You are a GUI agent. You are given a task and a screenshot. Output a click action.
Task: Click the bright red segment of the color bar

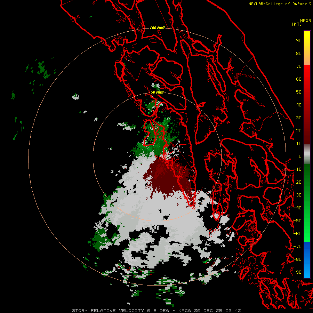pos(307,84)
